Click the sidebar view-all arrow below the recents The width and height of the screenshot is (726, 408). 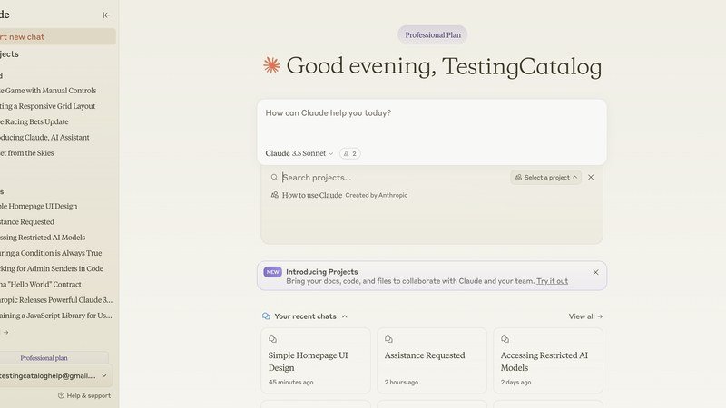click(x=5, y=332)
